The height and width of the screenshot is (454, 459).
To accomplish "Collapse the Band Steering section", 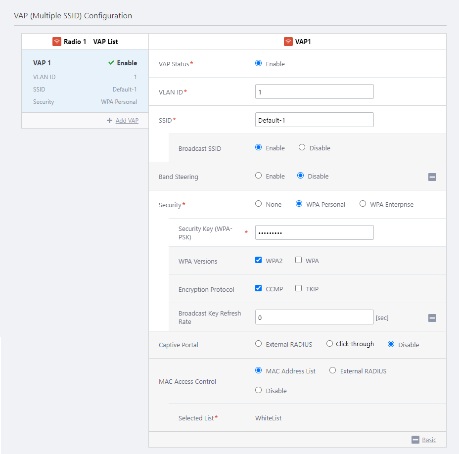I will coord(432,177).
